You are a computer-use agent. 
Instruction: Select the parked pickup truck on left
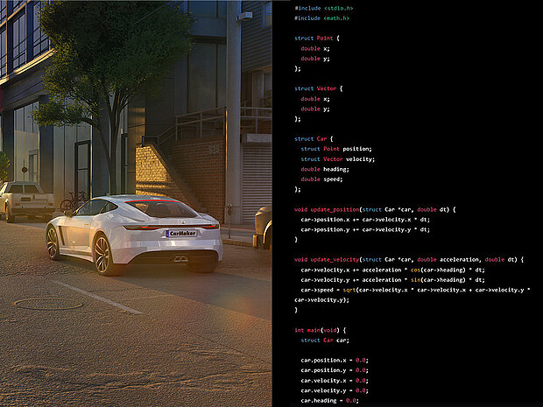(x=26, y=200)
